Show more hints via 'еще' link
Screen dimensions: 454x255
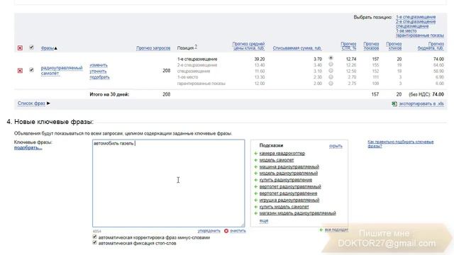264,220
